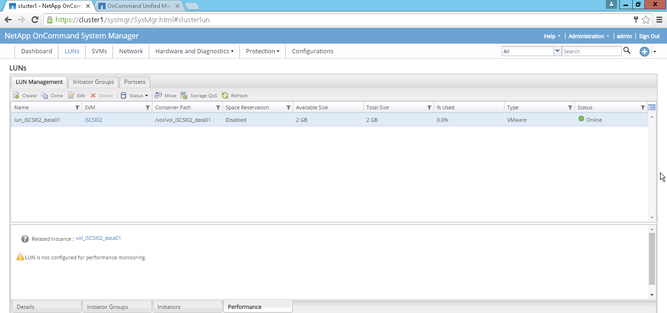
Task: Click the iSCSI02 SVM link
Action: [94, 120]
